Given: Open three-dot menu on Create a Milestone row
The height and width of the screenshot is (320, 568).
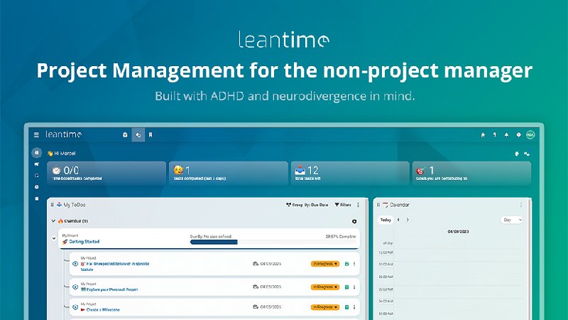Looking at the screenshot, I should [x=354, y=307].
